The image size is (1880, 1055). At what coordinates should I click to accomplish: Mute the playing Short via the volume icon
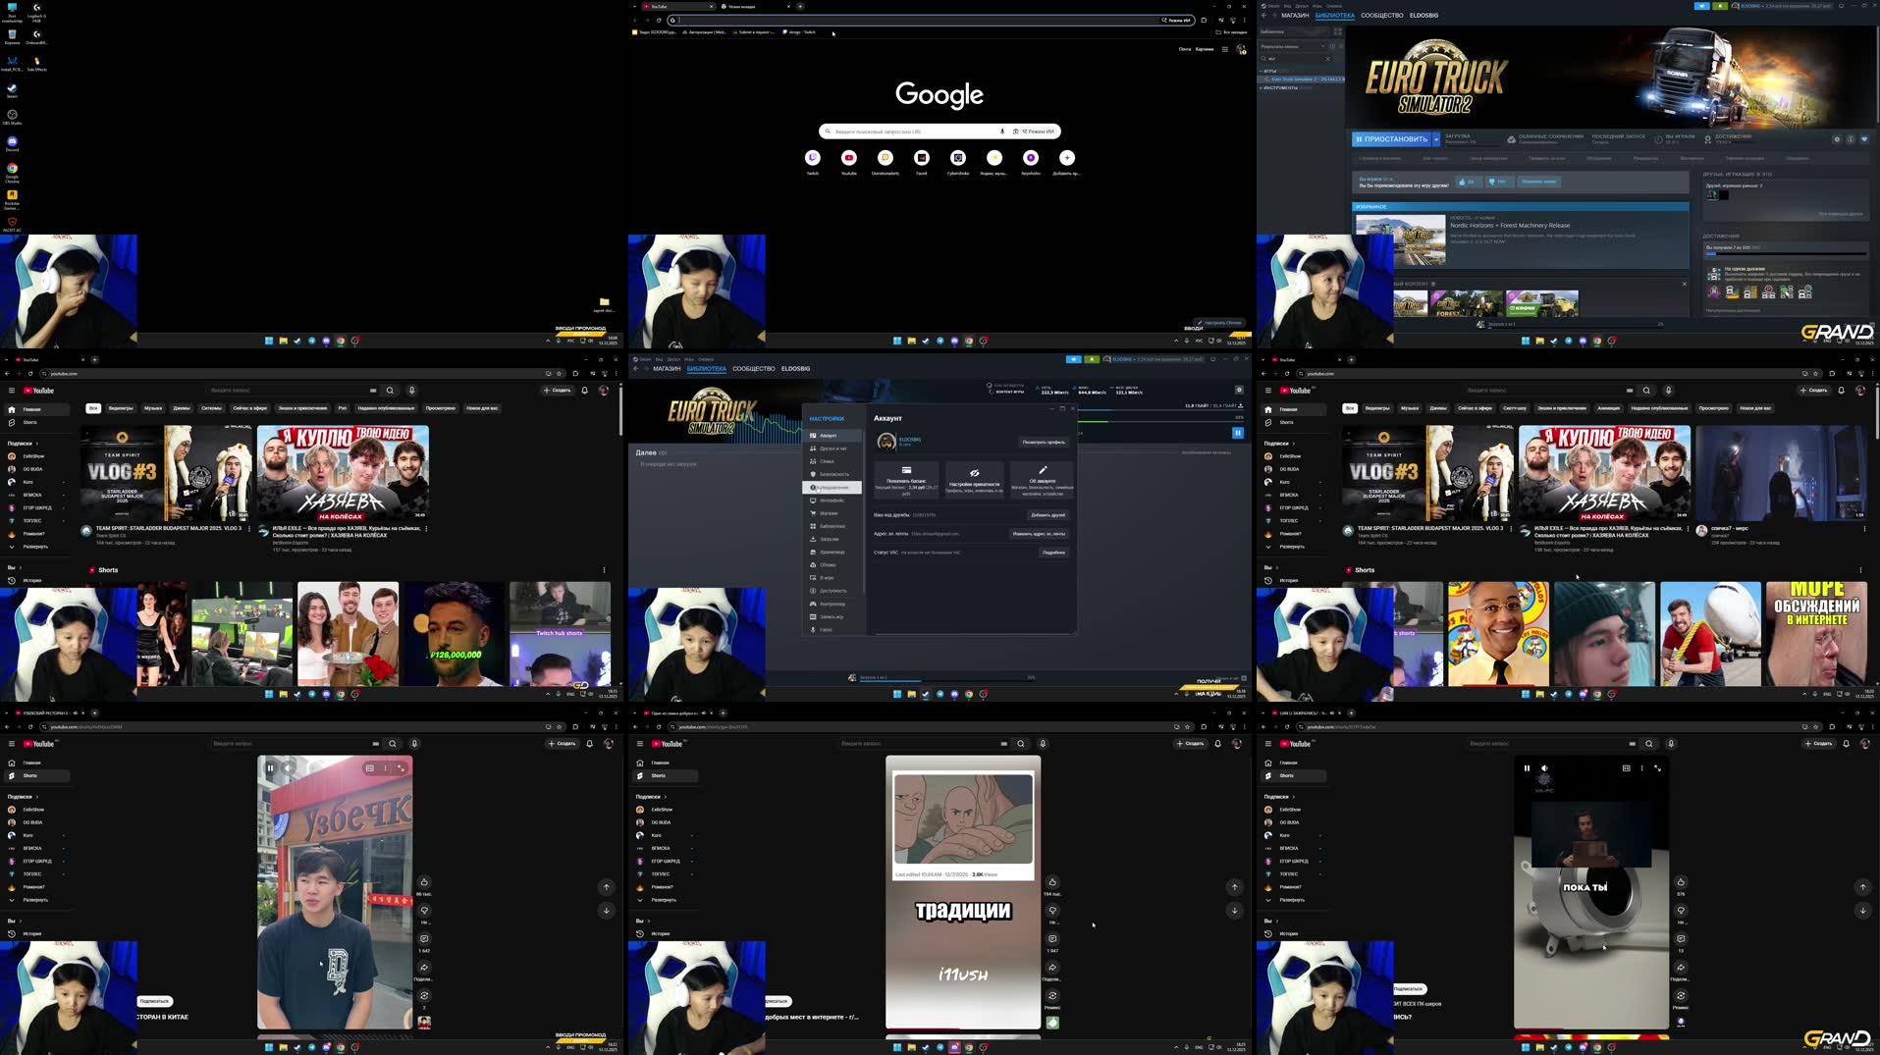(1544, 768)
